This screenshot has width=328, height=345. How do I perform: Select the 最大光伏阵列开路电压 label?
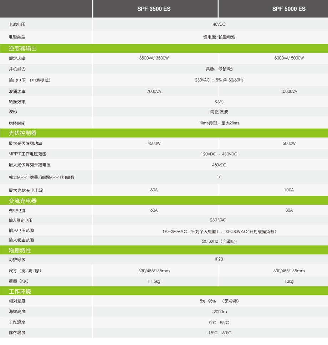30,165
